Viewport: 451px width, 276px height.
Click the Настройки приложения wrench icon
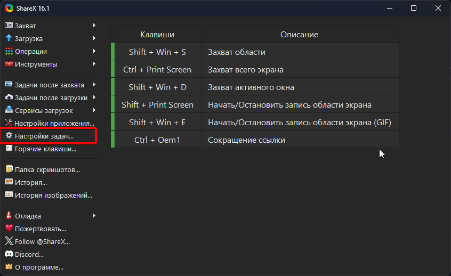point(9,123)
